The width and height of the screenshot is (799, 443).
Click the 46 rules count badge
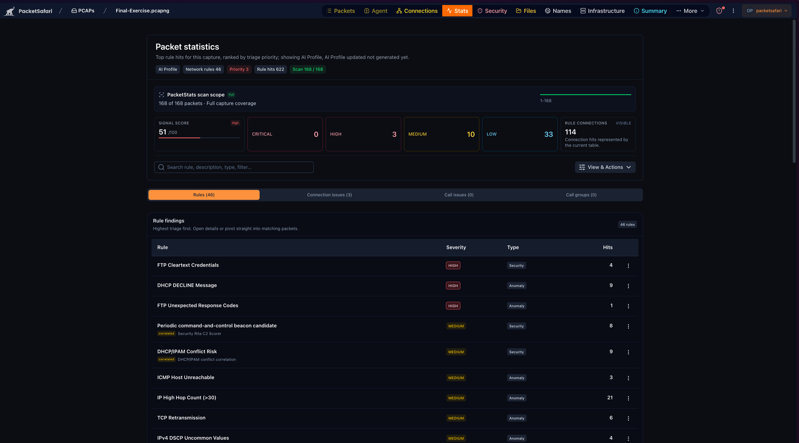pyautogui.click(x=627, y=225)
